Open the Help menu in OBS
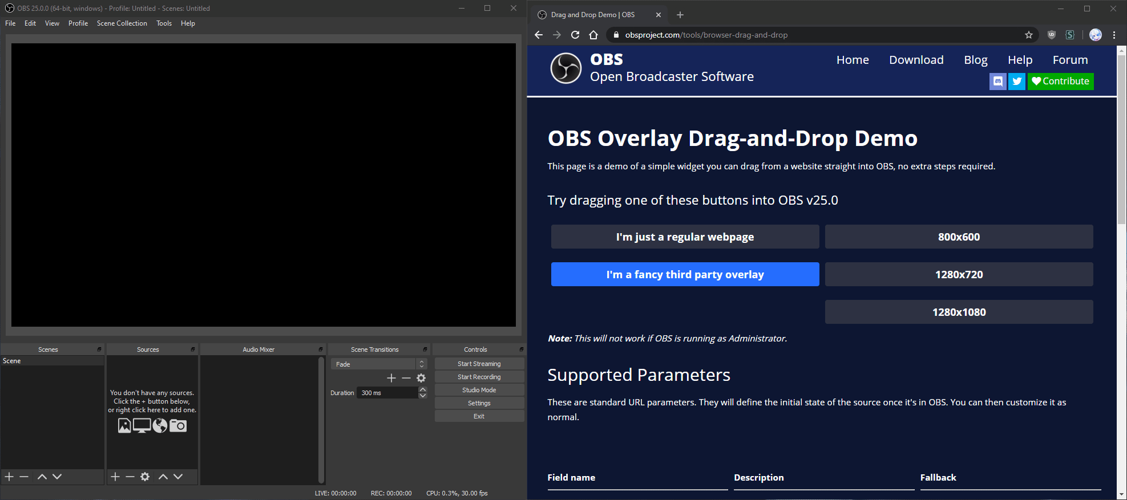Screen dimensions: 1127x500 click(188, 23)
